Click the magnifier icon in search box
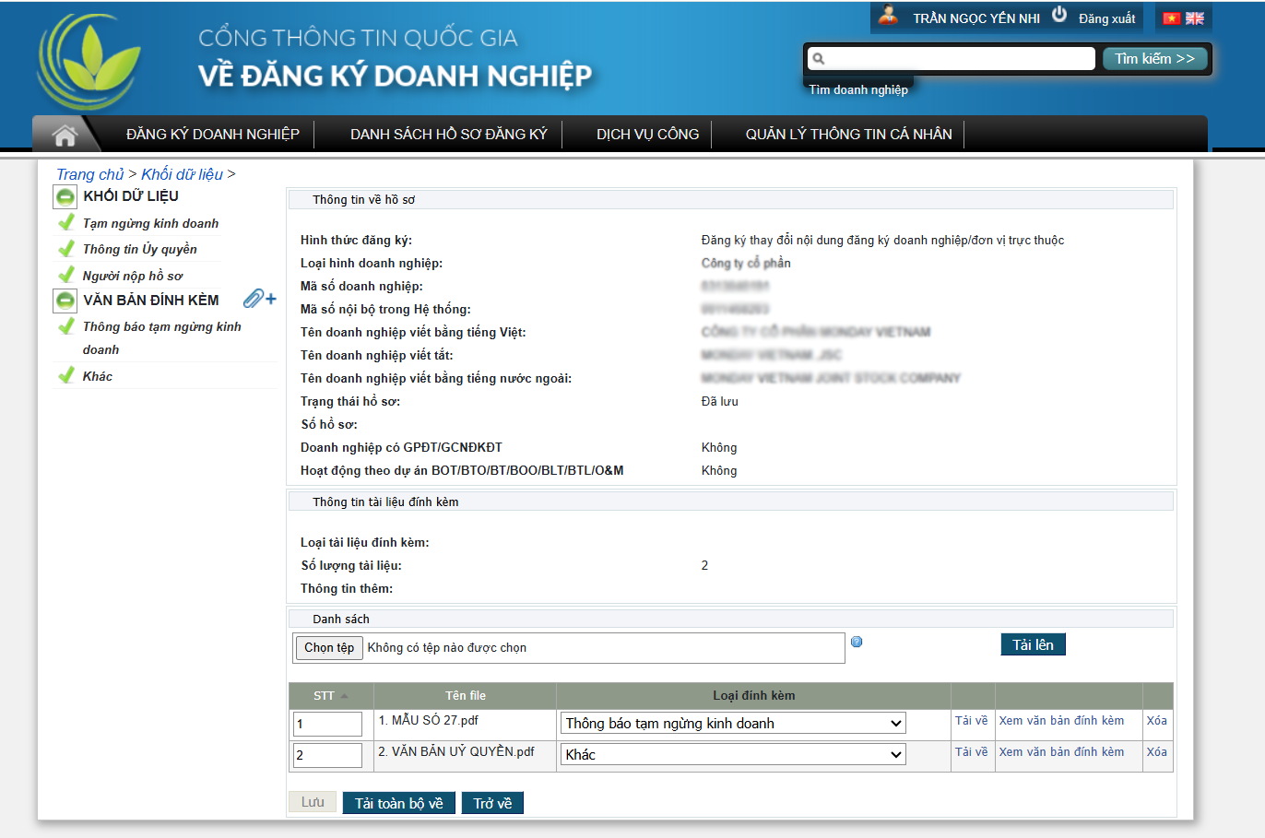The image size is (1265, 838). [818, 59]
